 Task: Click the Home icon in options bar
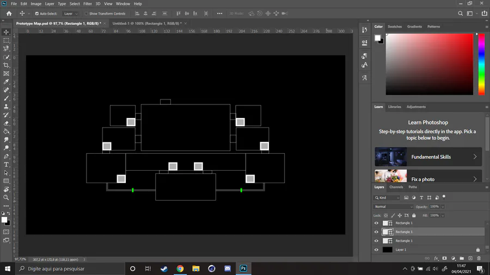[x=9, y=14]
